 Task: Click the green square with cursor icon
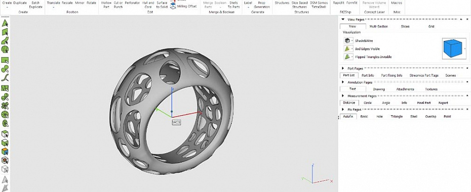click(5, 60)
